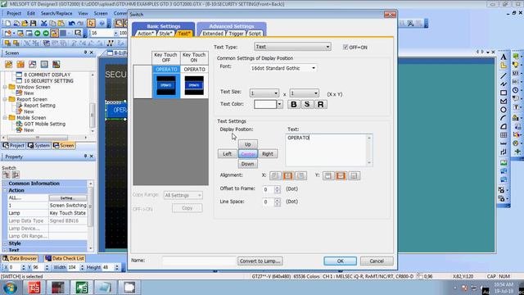Click the Right display position button

(268, 154)
